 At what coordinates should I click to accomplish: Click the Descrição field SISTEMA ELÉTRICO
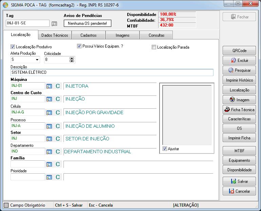pos(112,72)
